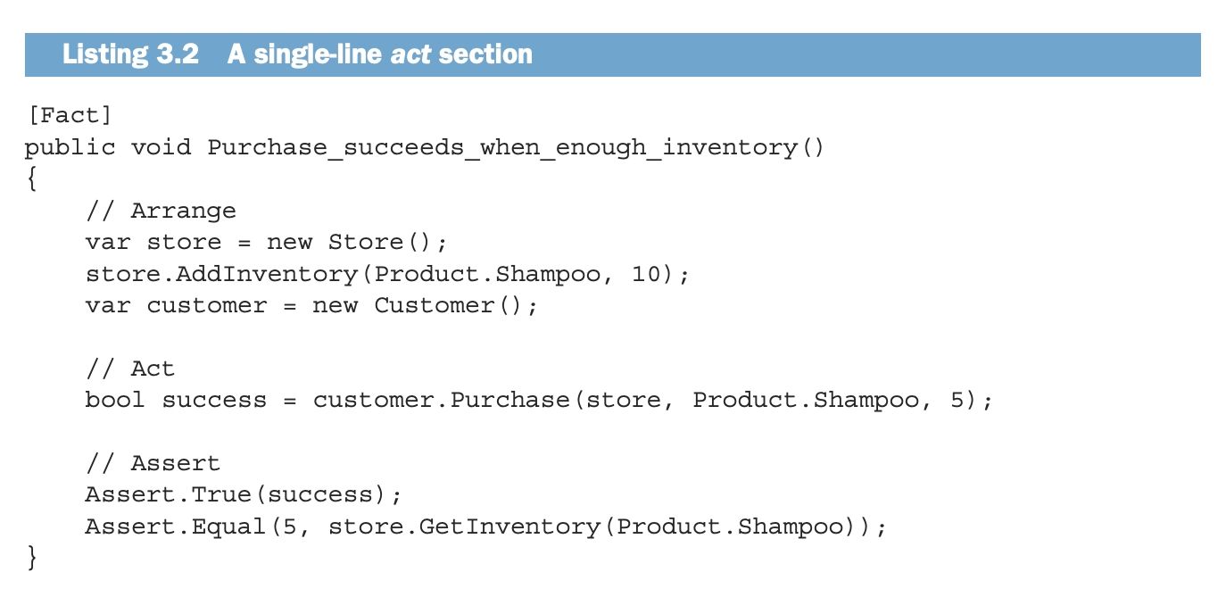Image resolution: width=1226 pixels, height=605 pixels.
Task: Click the "// Arrange" comment
Action: tap(161, 211)
